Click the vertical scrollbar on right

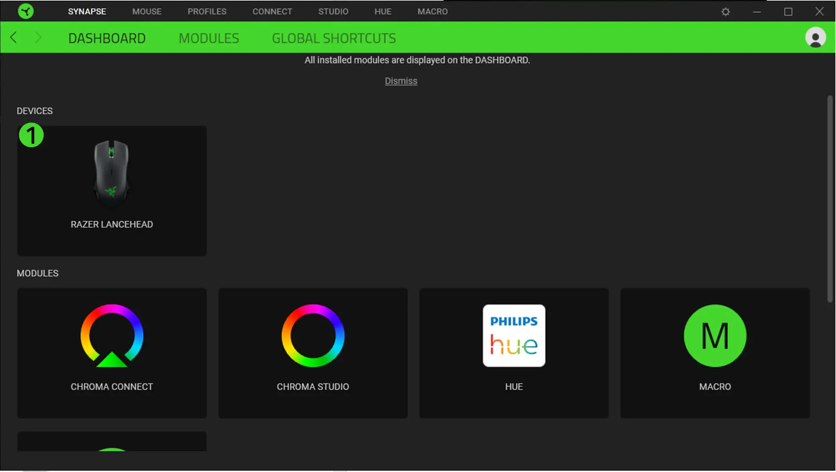point(829,198)
